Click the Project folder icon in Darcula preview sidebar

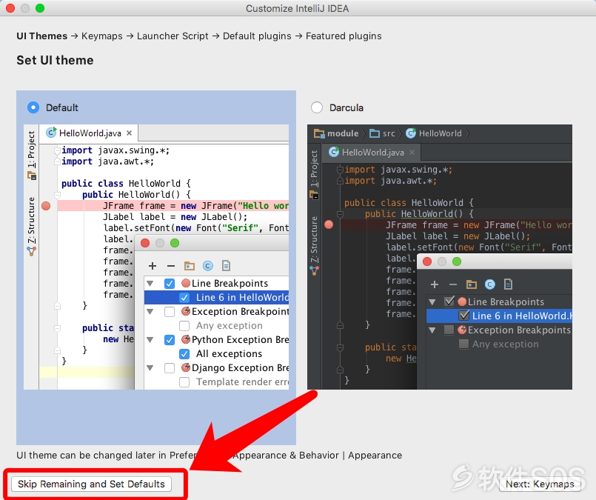coord(314,195)
